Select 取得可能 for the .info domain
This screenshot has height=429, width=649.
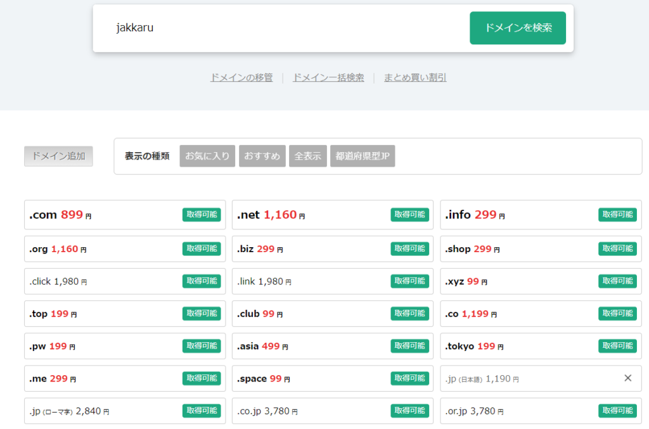click(x=617, y=215)
